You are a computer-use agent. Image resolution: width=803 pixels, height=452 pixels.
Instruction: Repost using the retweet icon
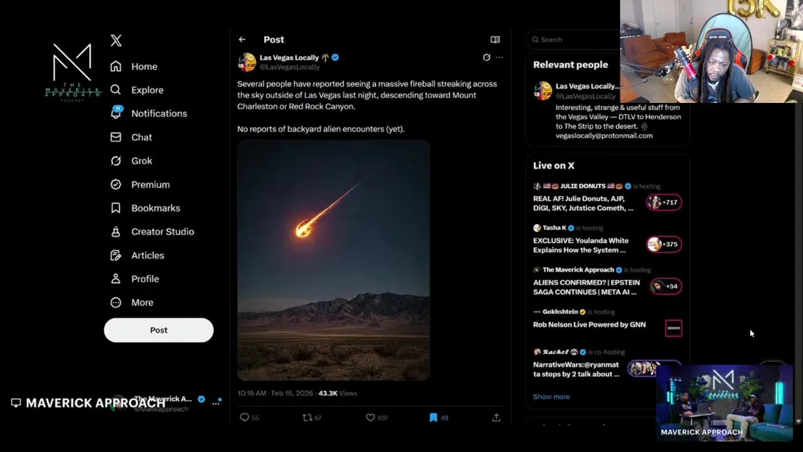(307, 417)
